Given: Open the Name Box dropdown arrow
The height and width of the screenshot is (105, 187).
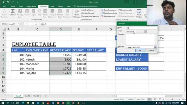Looking at the screenshot, I should (x=18, y=24).
